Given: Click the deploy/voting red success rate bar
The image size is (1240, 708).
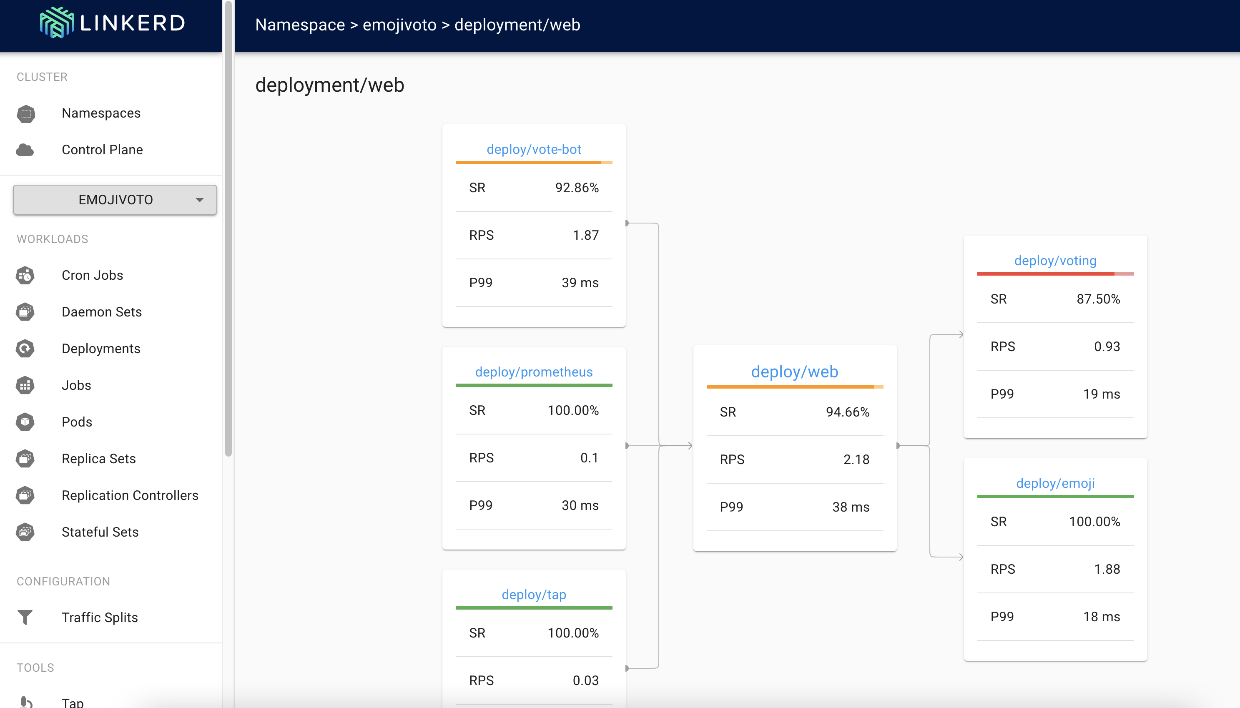Looking at the screenshot, I should click(x=1055, y=274).
